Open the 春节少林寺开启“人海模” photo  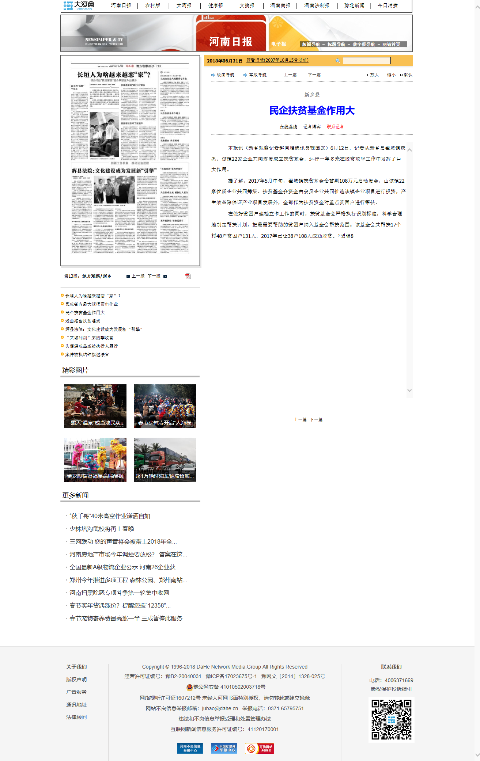point(165,406)
